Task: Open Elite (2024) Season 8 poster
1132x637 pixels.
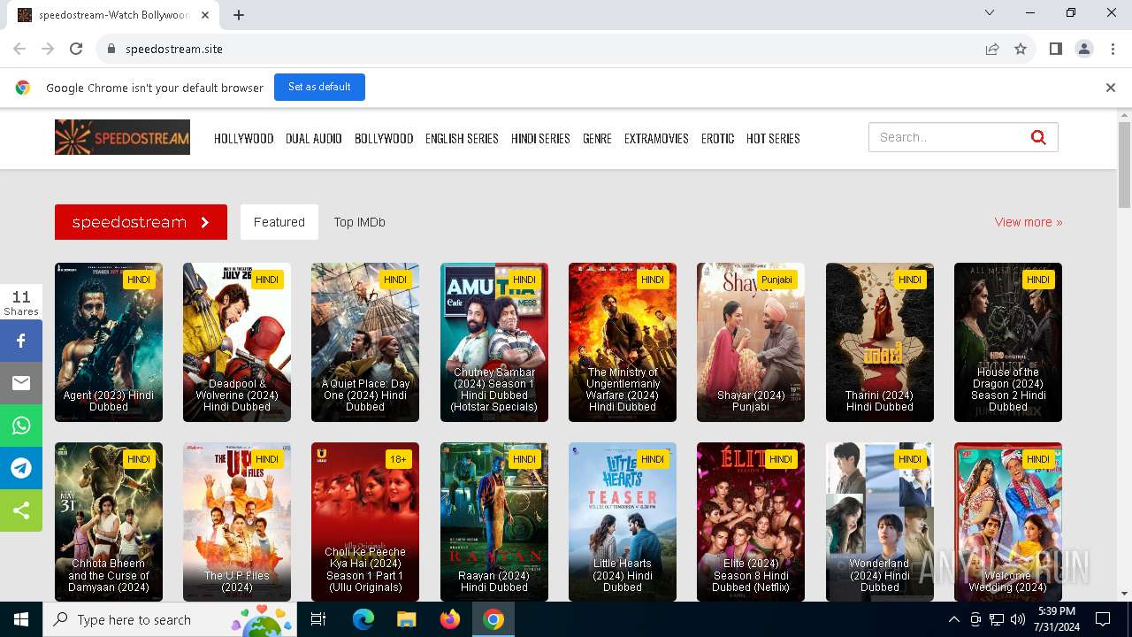Action: pos(751,522)
